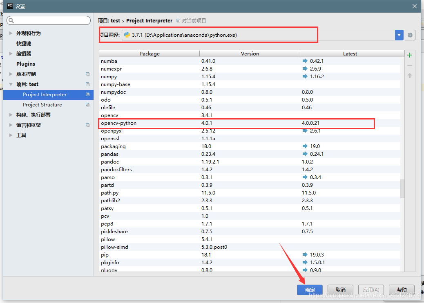This screenshot has height=303, width=424.
Task: Select 快捷键 settings item
Action: pos(24,44)
